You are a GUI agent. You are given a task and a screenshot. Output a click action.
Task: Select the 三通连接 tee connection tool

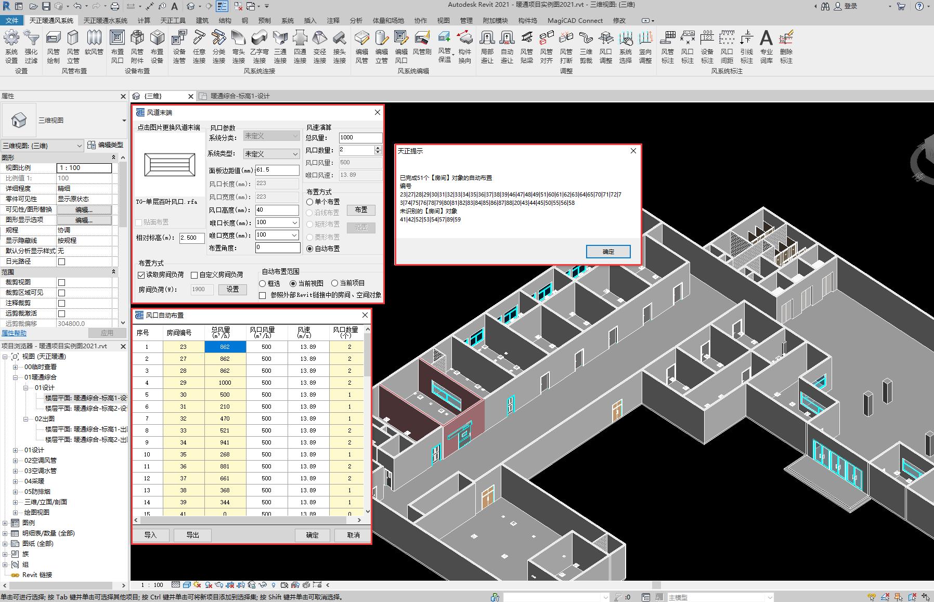point(280,38)
